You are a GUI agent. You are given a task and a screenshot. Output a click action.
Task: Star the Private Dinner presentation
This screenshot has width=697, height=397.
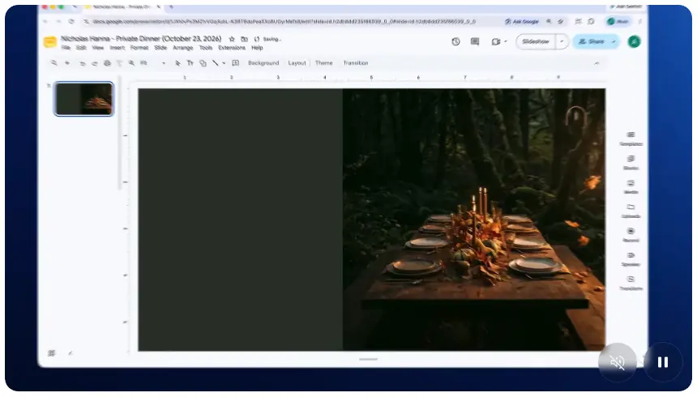(x=232, y=39)
